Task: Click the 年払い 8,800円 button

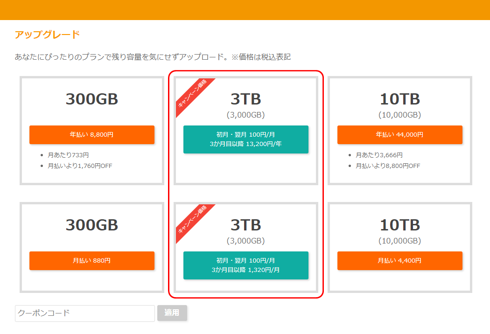Action: (91, 134)
